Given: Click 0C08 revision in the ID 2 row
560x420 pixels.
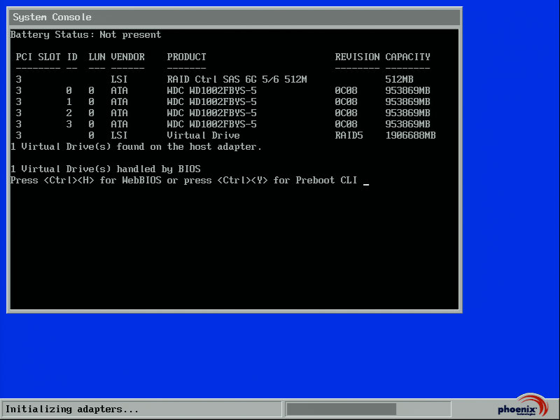Looking at the screenshot, I should pos(346,113).
